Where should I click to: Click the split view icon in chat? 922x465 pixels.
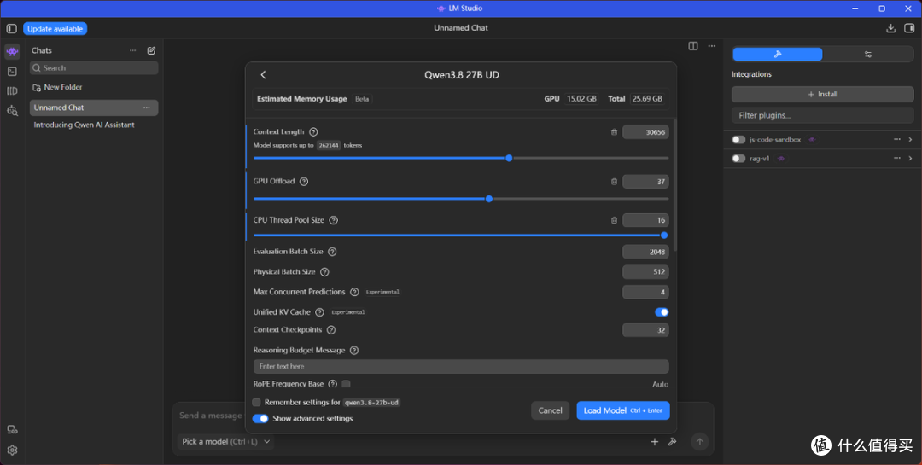pyautogui.click(x=693, y=46)
